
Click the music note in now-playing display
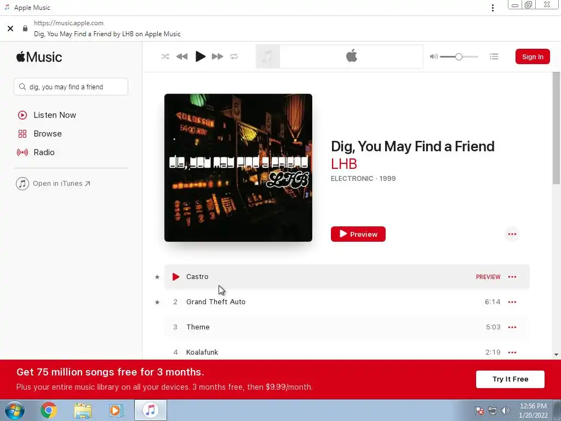pos(267,56)
